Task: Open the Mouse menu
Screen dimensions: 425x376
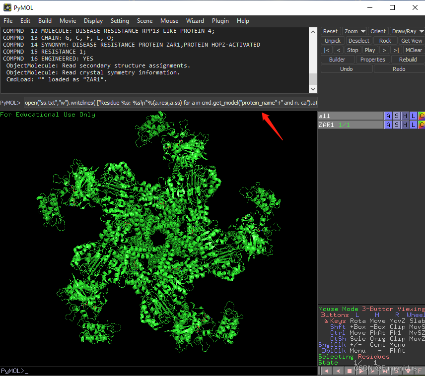Action: click(x=169, y=21)
